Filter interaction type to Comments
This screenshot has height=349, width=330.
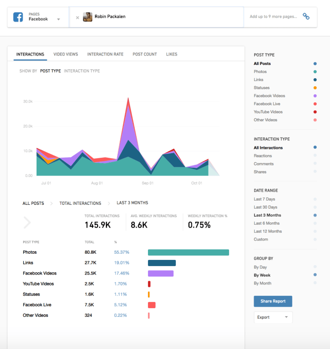[x=263, y=164]
